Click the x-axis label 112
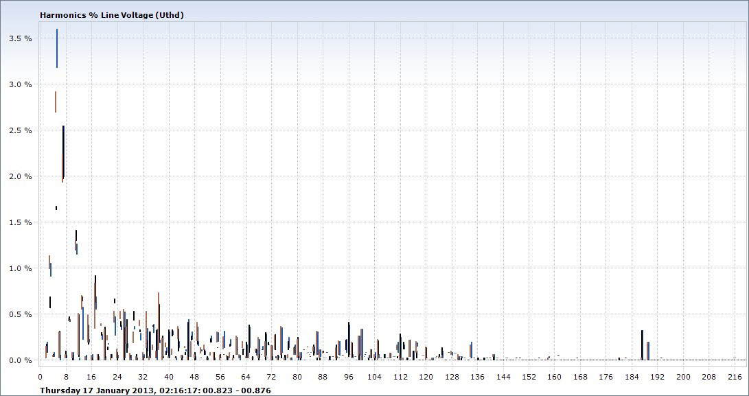The height and width of the screenshot is (396, 749). [x=400, y=377]
